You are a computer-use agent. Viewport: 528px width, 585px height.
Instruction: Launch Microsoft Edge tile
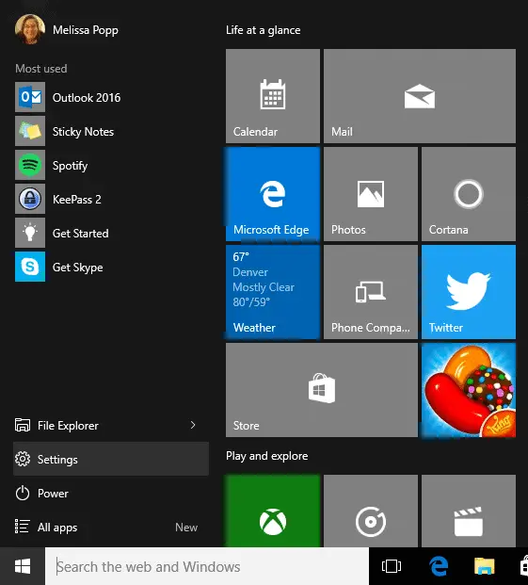coord(273,194)
